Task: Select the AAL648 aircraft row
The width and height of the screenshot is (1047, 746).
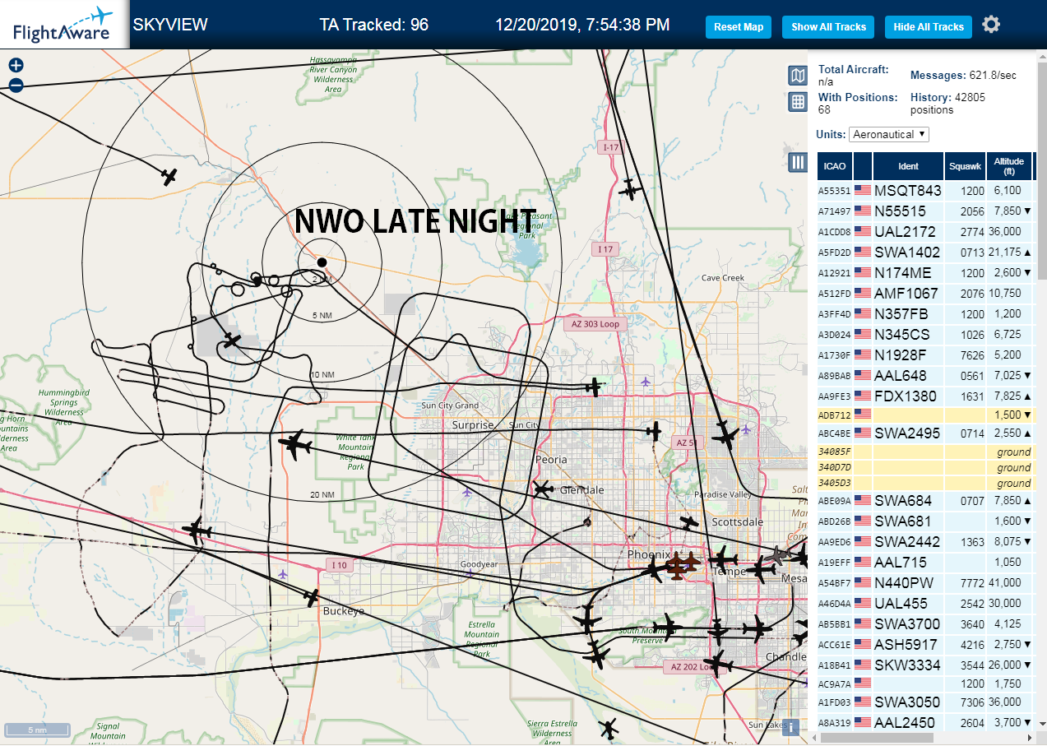Action: (x=924, y=375)
